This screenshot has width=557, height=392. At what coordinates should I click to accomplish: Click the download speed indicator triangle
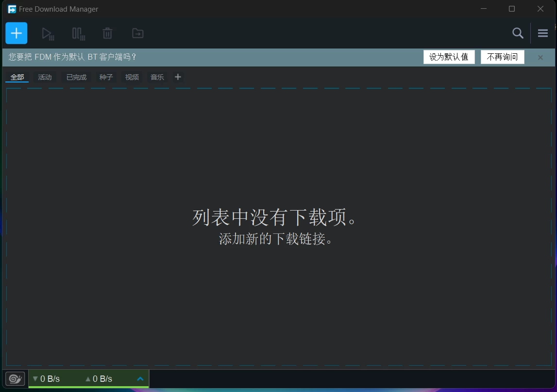tap(34, 379)
